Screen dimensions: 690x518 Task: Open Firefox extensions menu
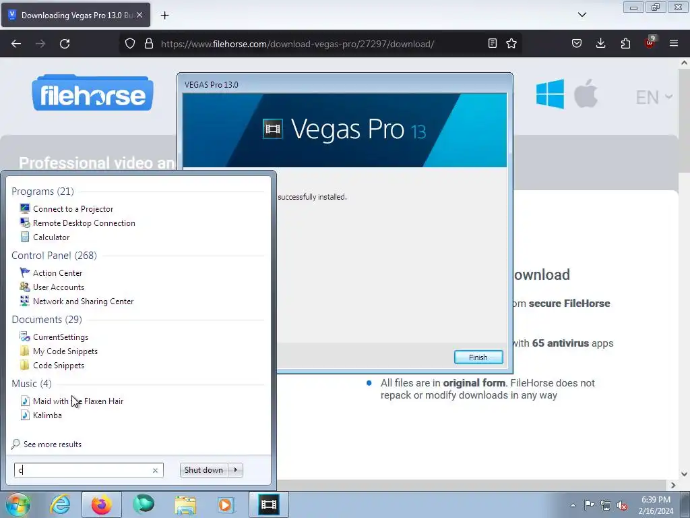point(625,43)
